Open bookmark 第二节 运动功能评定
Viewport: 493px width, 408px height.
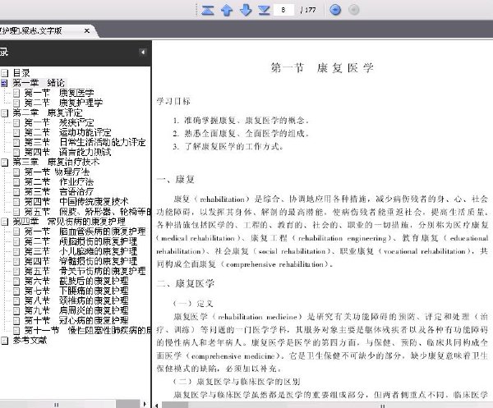(67, 132)
